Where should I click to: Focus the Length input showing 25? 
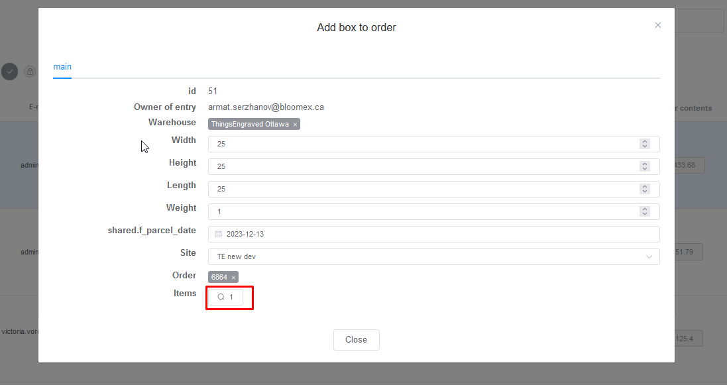(433, 189)
